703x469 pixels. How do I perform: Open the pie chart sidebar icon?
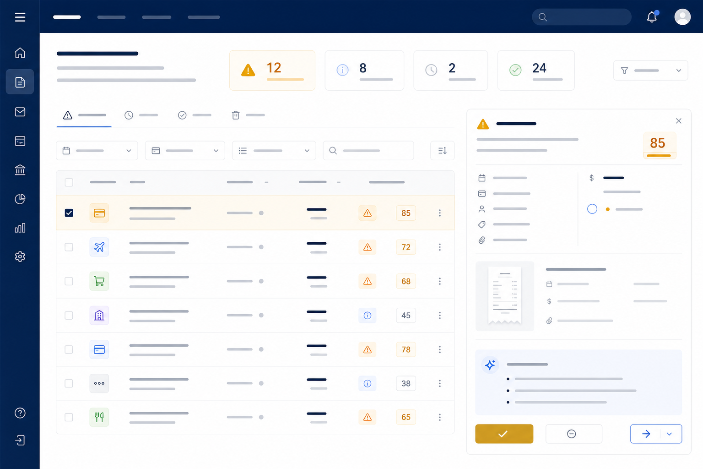[20, 199]
